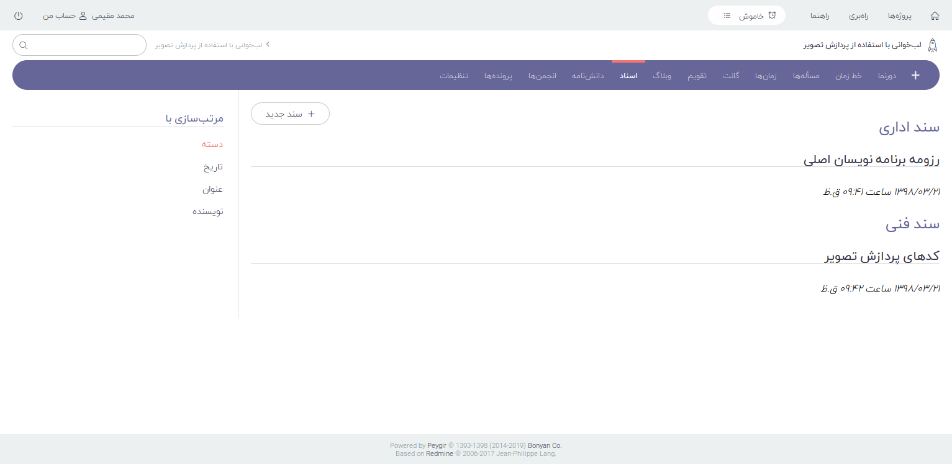This screenshot has height=464, width=952.
Task: Toggle the خاموش timer pill
Action: (746, 16)
